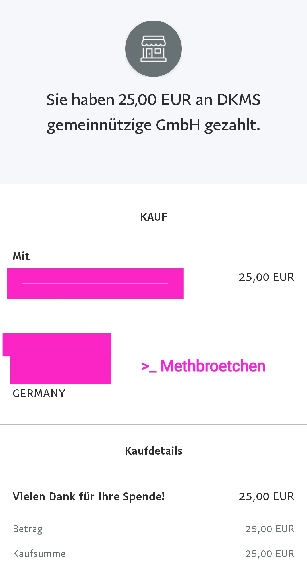Click the 'Mit' payment method label
Screen dimensions: 307x567
coord(21,256)
